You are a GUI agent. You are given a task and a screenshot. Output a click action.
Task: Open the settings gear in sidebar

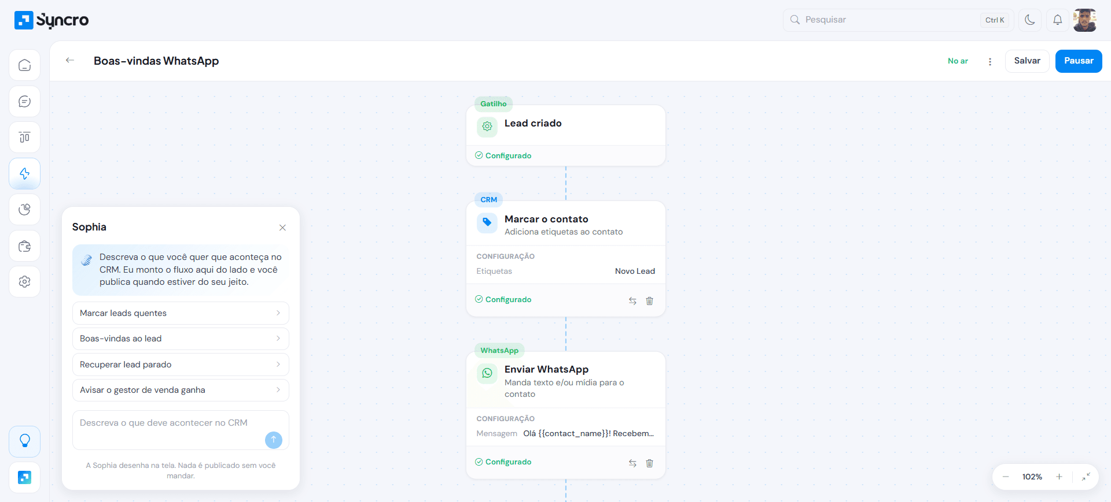tap(24, 282)
